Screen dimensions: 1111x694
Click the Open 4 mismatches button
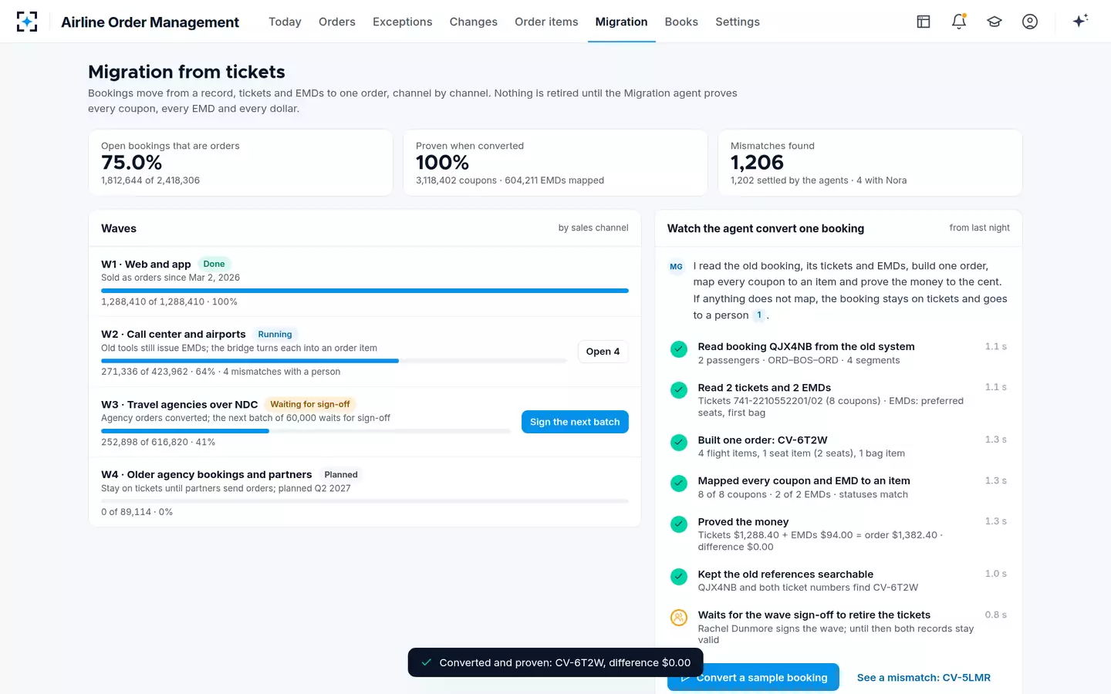click(x=603, y=352)
